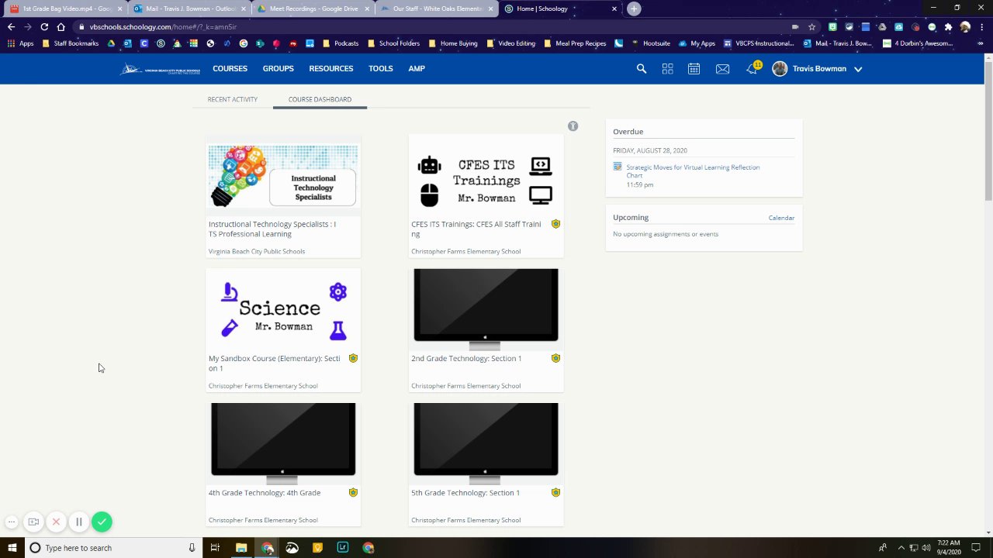Viewport: 993px width, 558px height.
Task: Click the overdue assignment chart icon
Action: coord(618,167)
